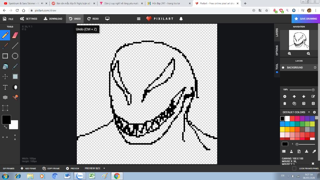Select the Eraser tool
The height and width of the screenshot is (180, 320).
(15, 35)
